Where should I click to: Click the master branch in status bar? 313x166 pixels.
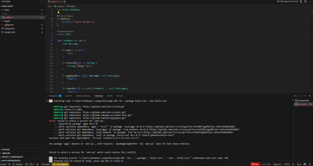click(x=3, y=164)
